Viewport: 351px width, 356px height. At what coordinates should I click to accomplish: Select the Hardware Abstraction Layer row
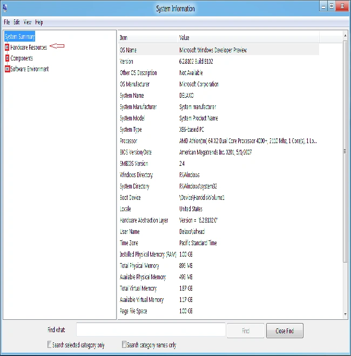point(219,220)
